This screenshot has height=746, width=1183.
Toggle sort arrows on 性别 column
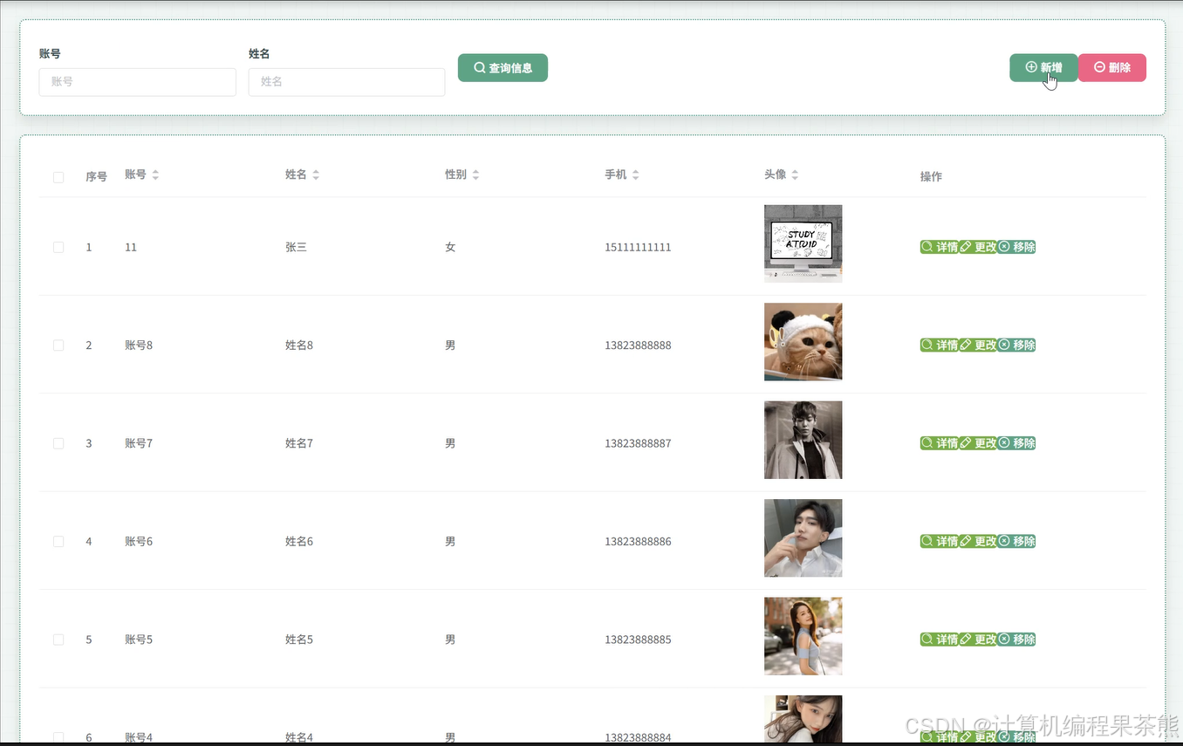click(475, 175)
